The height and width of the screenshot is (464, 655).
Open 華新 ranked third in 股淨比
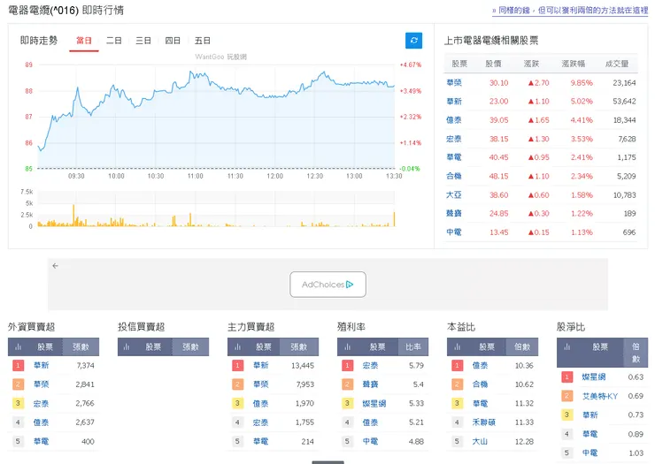coord(589,415)
